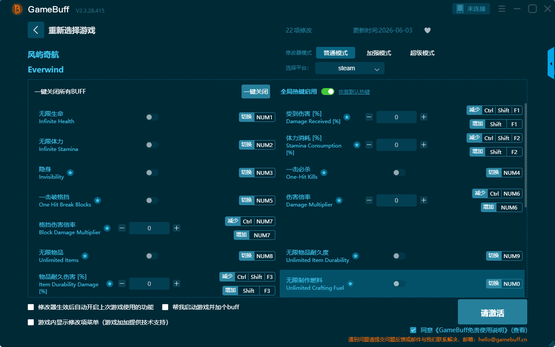
Task: Open the 查看 view agreement link
Action: pyautogui.click(x=519, y=330)
